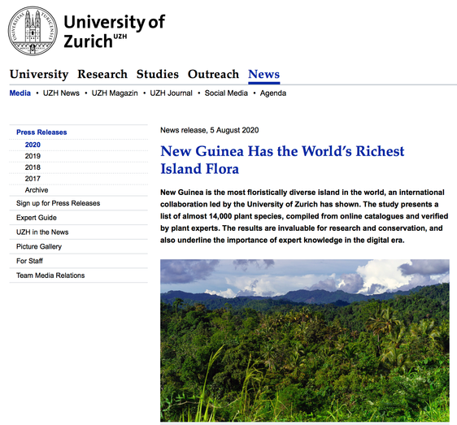Select Press Releases in sidebar

(41, 132)
